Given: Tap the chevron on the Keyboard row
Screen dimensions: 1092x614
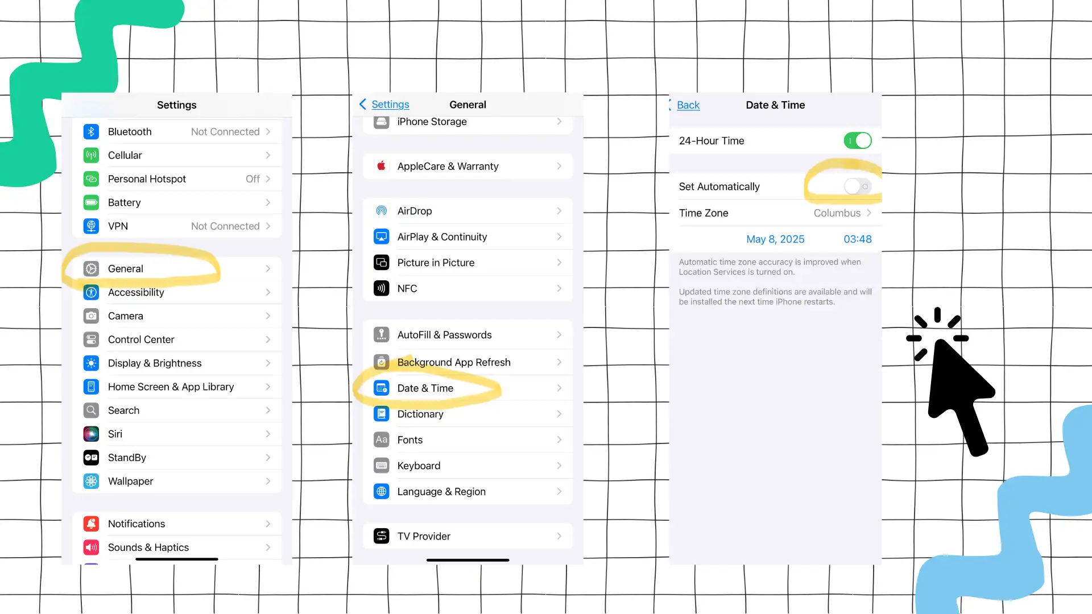Looking at the screenshot, I should click(x=559, y=466).
